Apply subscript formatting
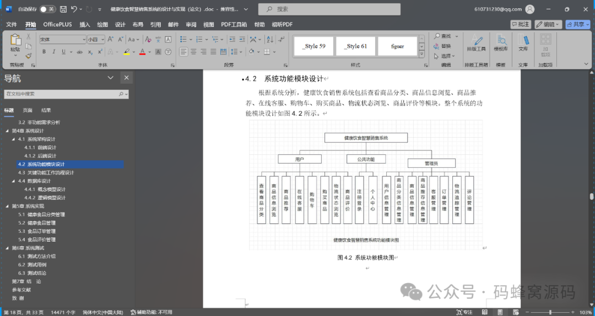This screenshot has height=316, width=595. coord(90,52)
